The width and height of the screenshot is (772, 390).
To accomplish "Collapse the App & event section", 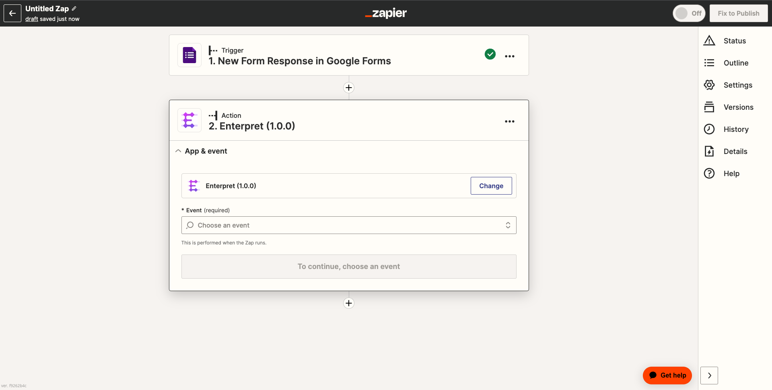I will point(178,151).
